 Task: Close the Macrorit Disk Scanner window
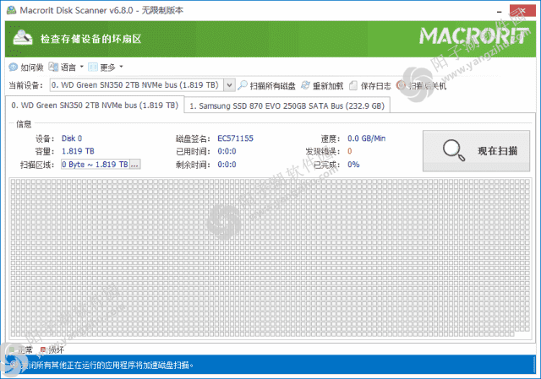(x=522, y=10)
